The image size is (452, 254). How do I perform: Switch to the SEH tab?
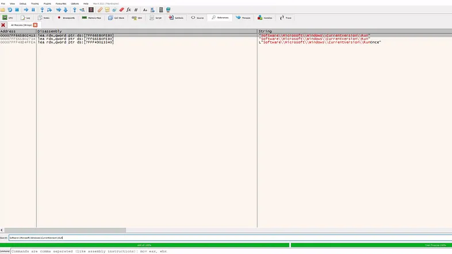point(137,18)
